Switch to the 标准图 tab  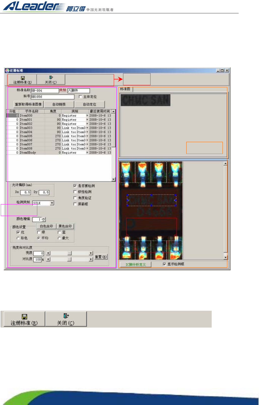click(125, 89)
